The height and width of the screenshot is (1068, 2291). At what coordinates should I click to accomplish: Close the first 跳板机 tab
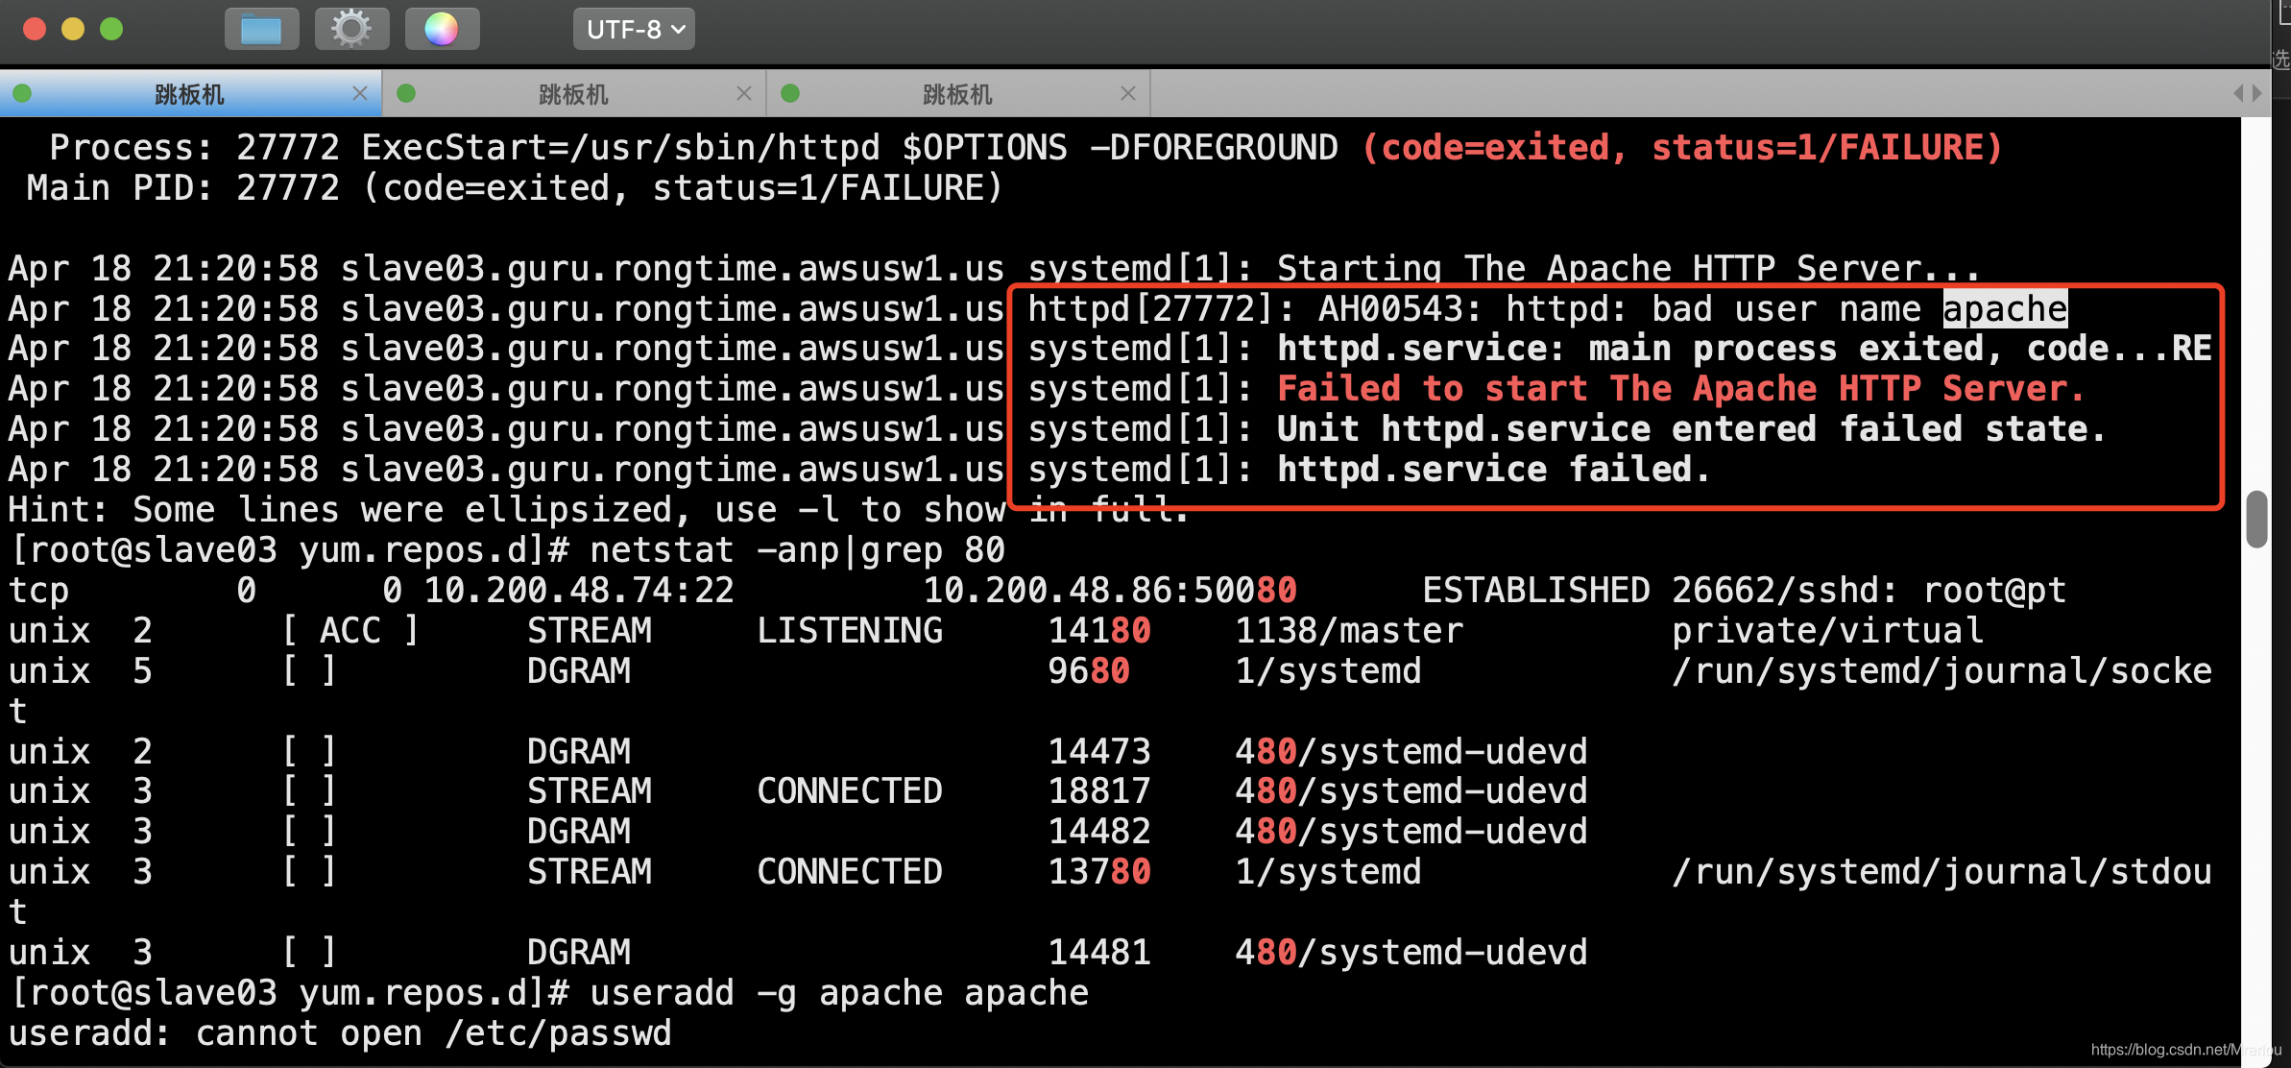360,93
